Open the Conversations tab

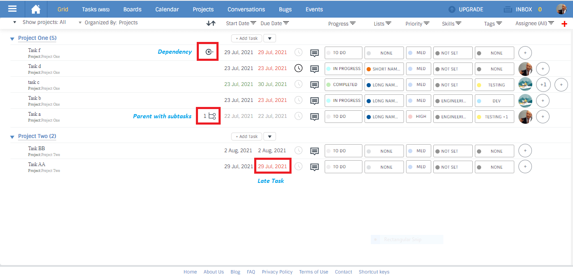click(246, 9)
